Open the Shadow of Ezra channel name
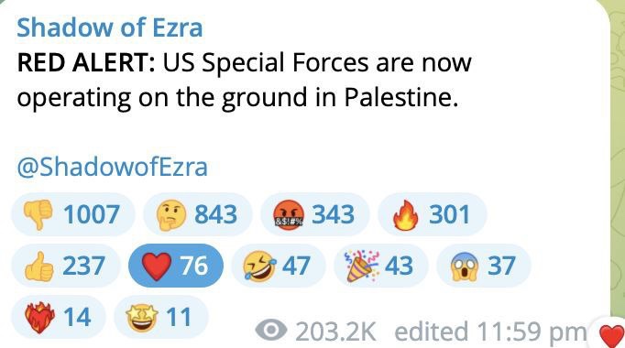Viewport: 625px width, 348px height. 110,27
